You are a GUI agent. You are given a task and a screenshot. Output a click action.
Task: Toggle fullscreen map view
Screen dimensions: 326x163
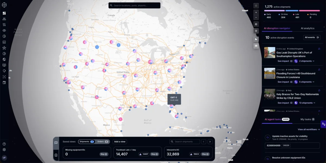256,5
